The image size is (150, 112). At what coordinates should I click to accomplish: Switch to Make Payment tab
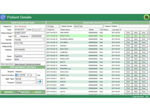coord(20,64)
